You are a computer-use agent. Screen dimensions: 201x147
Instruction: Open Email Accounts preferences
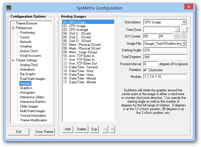(31, 56)
